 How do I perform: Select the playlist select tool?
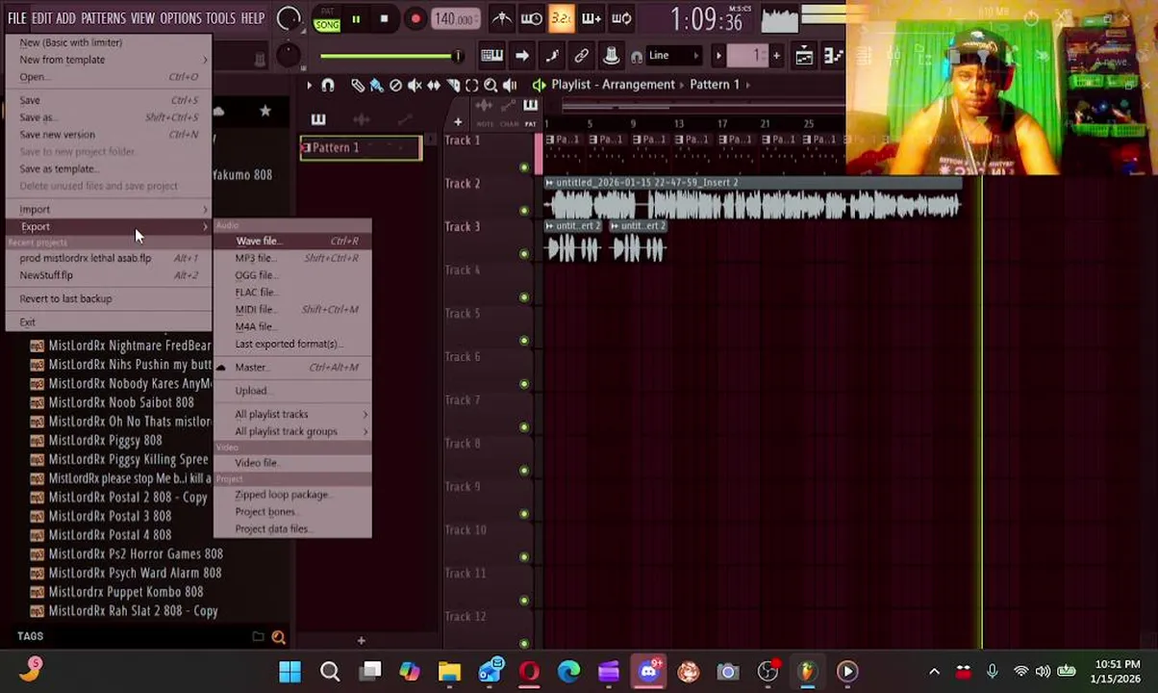471,85
